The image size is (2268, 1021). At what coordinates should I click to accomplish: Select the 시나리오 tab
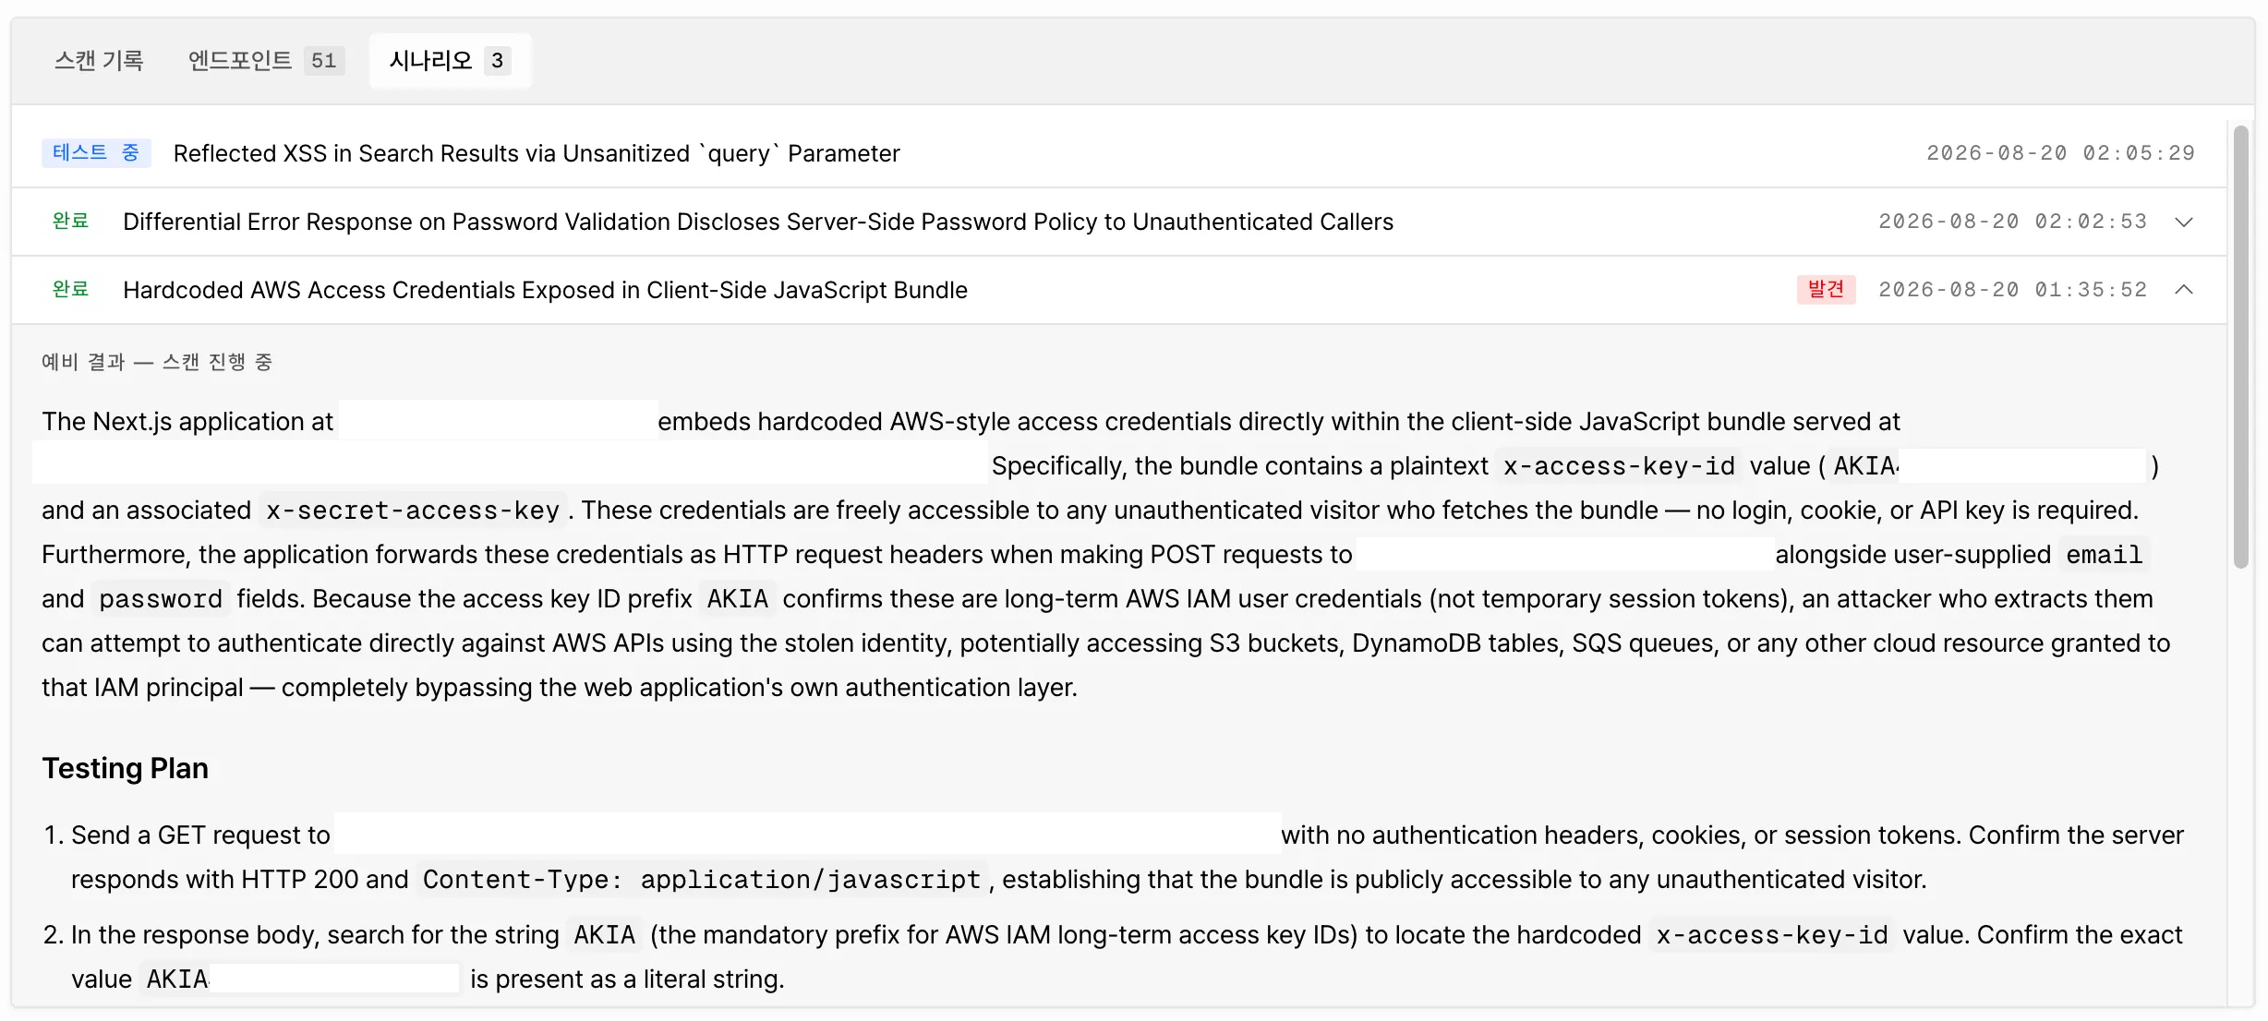[x=450, y=61]
